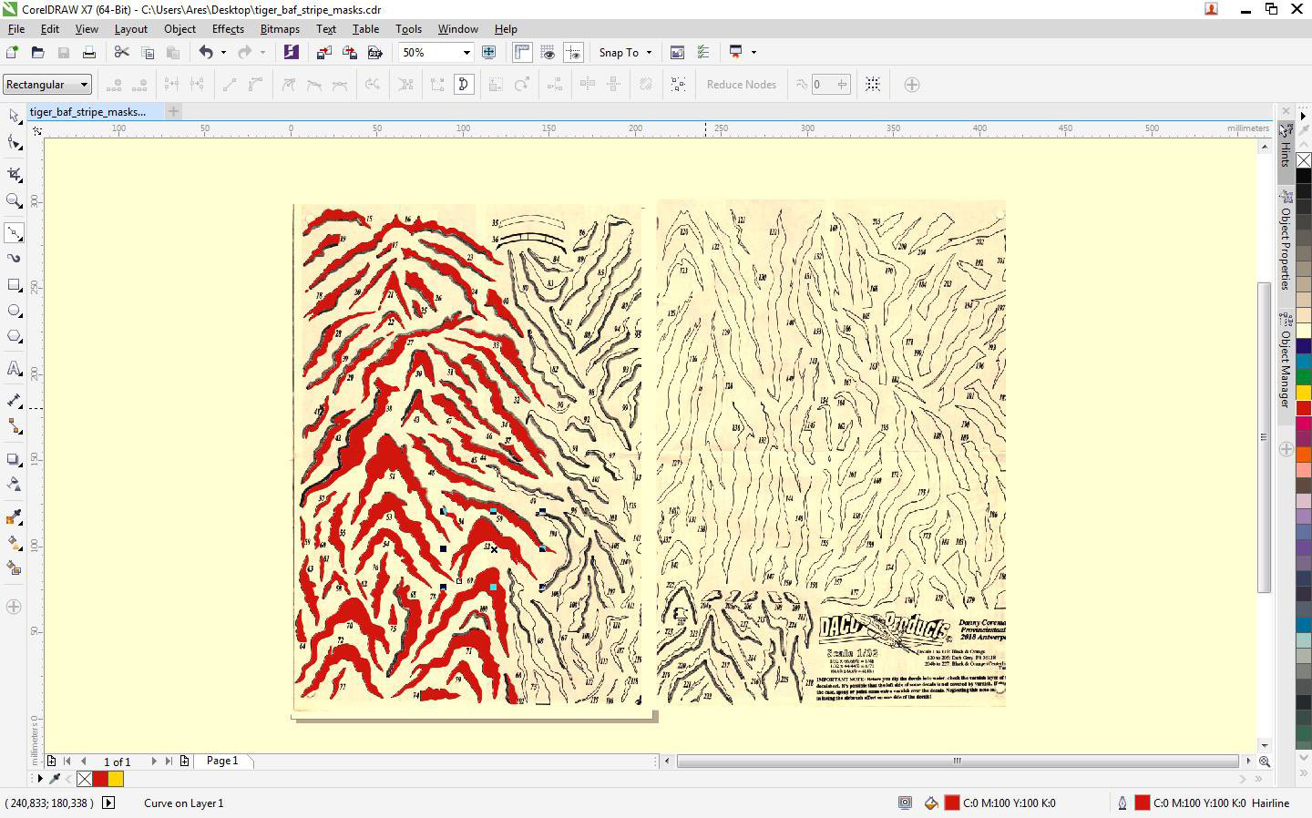Toggle the Show guidelines button
This screenshot has height=818, width=1312.
coord(573,53)
